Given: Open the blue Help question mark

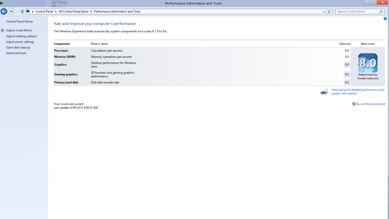Looking at the screenshot, I should click(385, 19).
